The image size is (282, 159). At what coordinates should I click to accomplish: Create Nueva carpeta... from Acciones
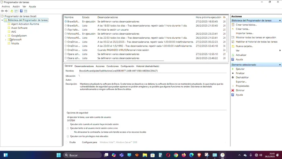(244, 46)
